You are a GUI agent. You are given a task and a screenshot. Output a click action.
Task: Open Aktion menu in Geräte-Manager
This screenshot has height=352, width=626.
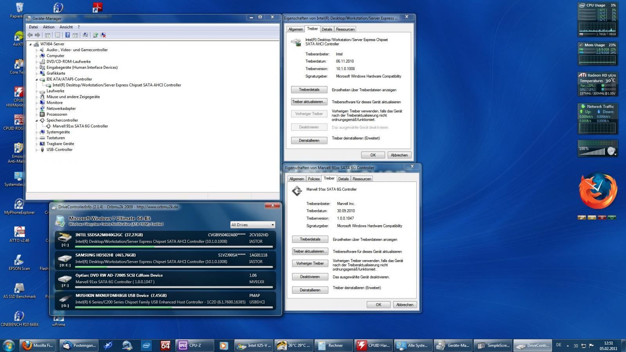tap(49, 27)
